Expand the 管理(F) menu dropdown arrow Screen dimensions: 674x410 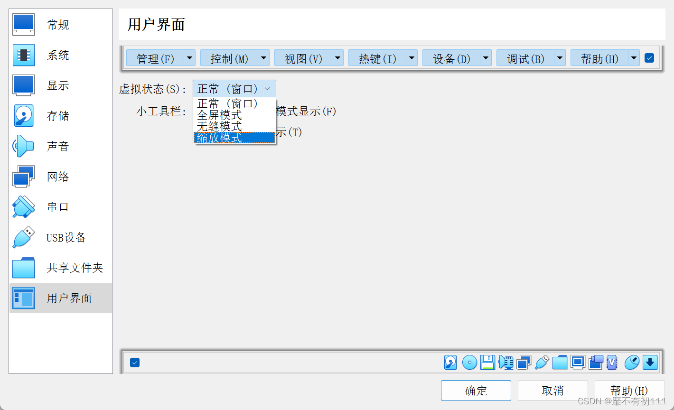[190, 58]
